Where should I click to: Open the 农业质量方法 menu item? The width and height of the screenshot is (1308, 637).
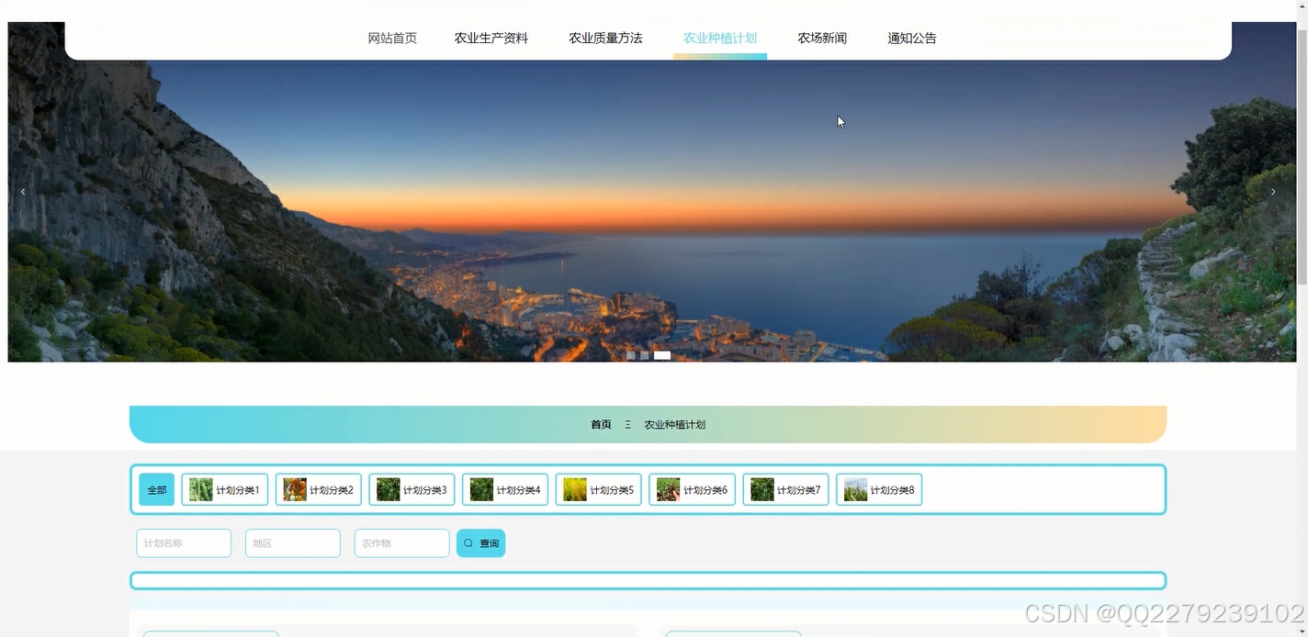pyautogui.click(x=605, y=38)
